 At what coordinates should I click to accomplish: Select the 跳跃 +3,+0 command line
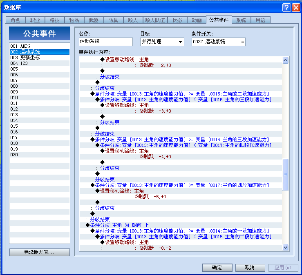click(x=181, y=111)
